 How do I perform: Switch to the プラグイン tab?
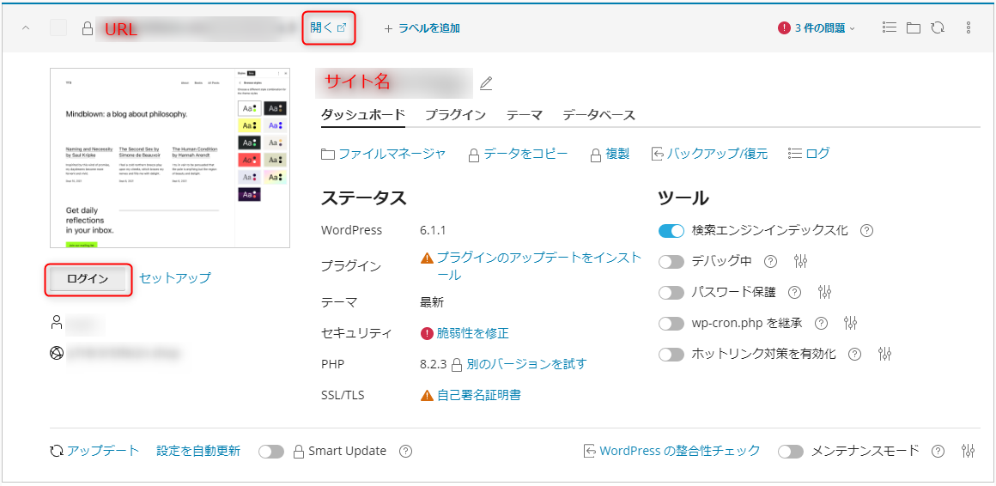(455, 115)
